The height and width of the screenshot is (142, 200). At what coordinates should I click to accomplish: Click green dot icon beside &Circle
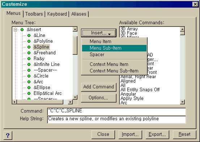(29, 76)
